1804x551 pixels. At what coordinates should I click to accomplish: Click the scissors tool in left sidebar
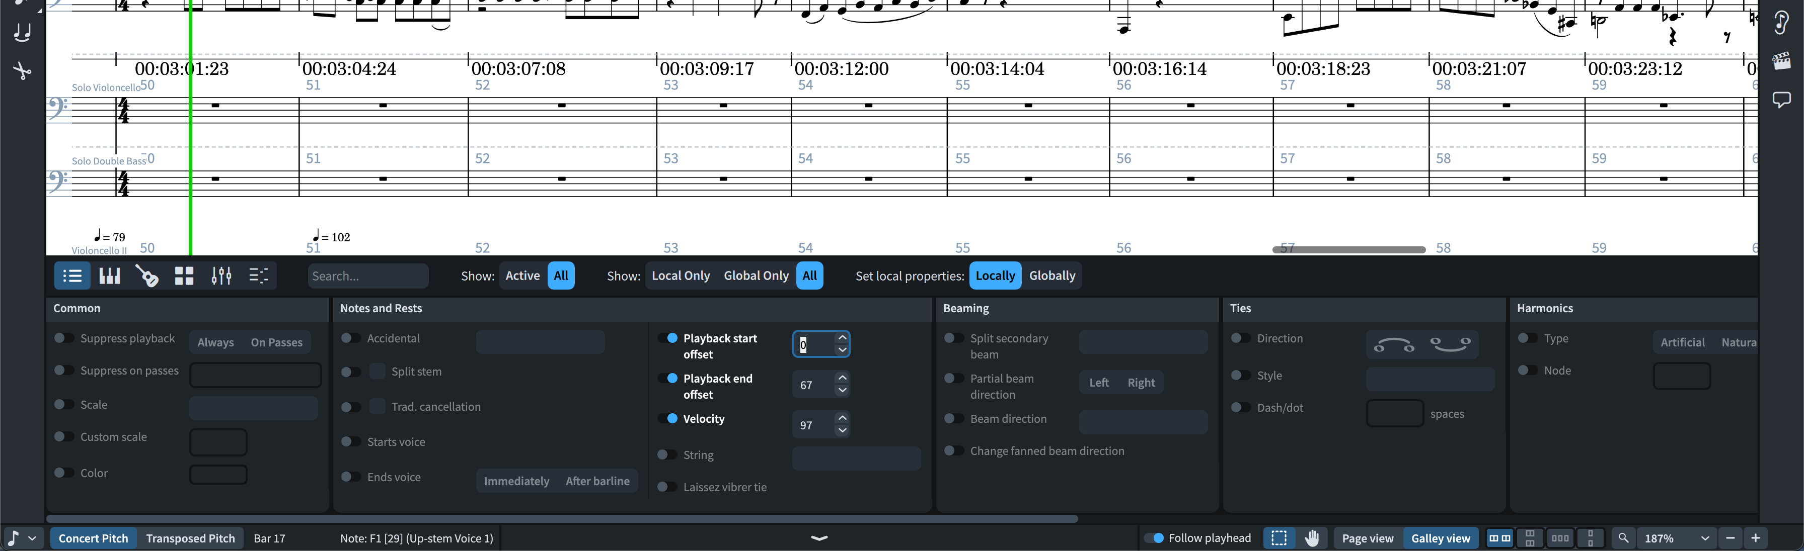[23, 70]
